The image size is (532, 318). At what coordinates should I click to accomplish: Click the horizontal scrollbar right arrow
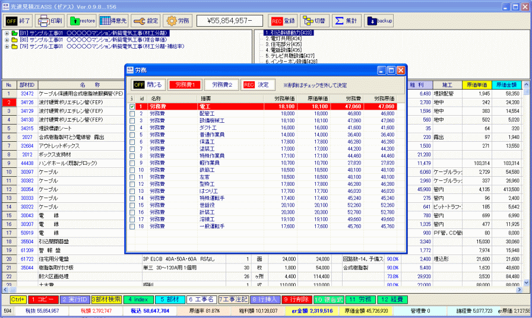point(520,290)
